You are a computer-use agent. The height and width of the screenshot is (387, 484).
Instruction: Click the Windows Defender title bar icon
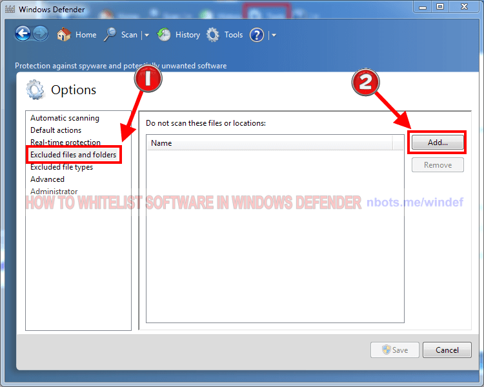(x=10, y=9)
